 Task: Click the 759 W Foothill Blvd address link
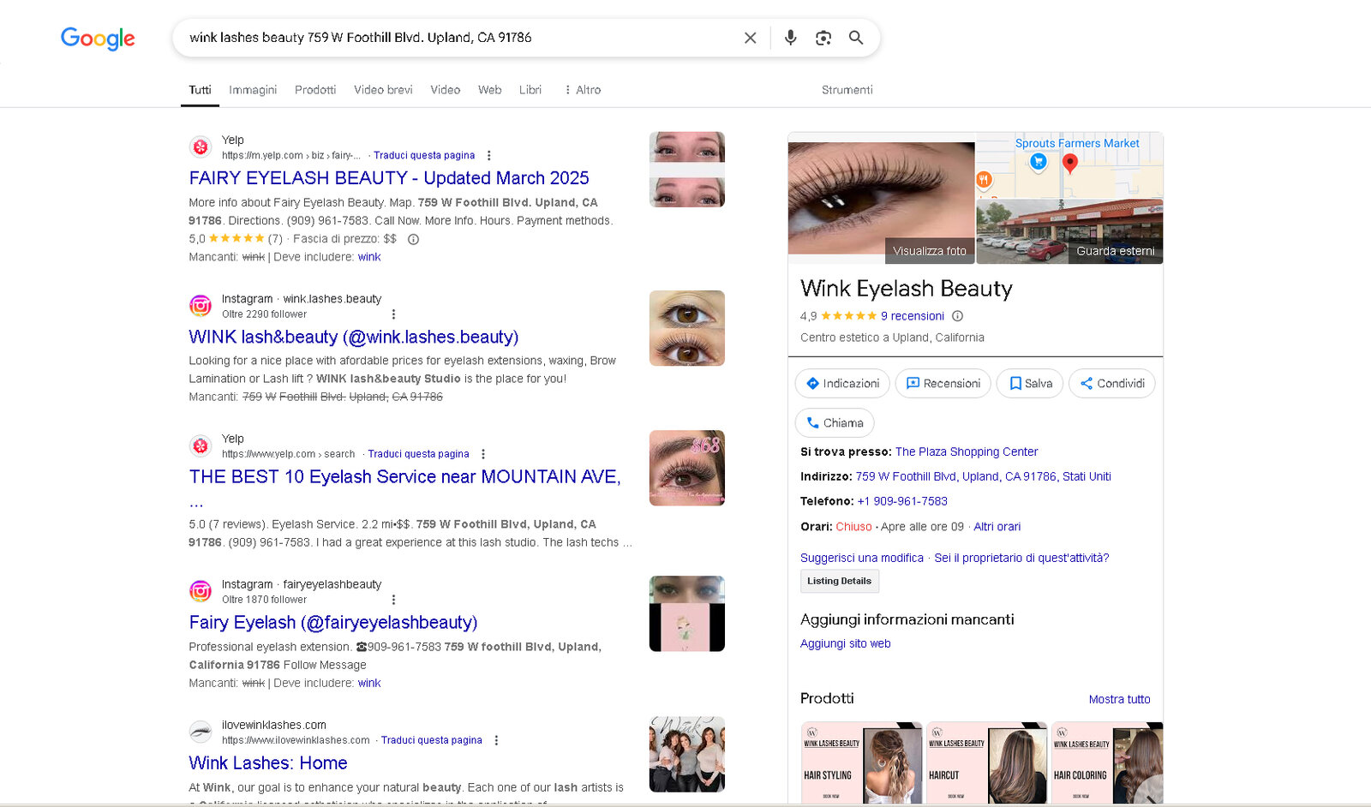983,476
